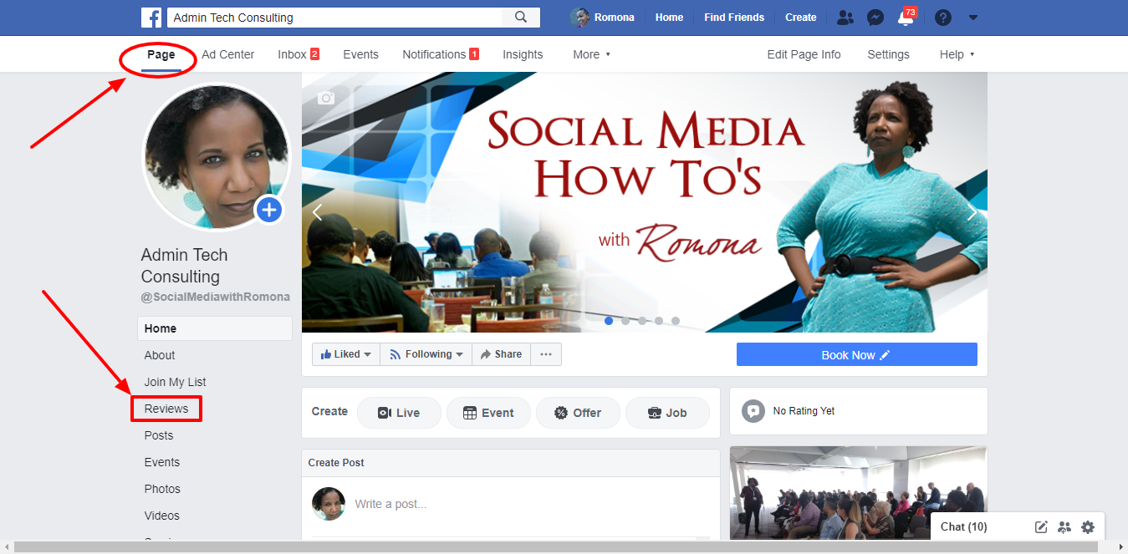The height and width of the screenshot is (554, 1128).
Task: Open the Chat (10) bar
Action: click(x=964, y=527)
